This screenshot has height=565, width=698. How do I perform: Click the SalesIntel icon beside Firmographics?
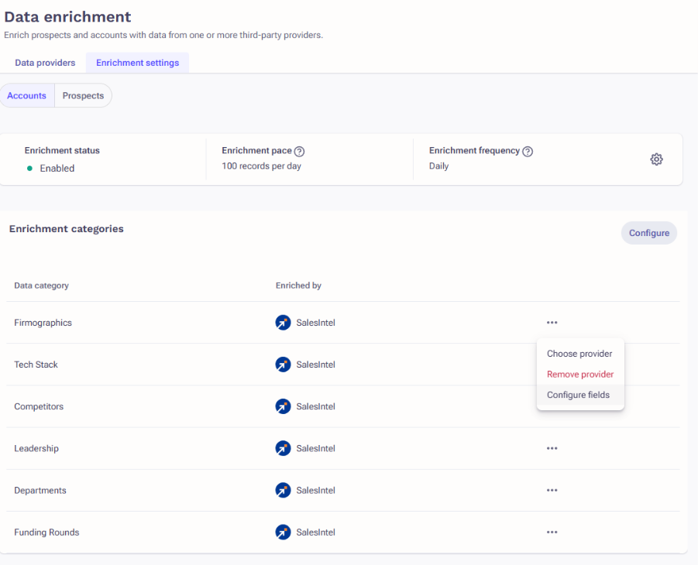point(283,322)
